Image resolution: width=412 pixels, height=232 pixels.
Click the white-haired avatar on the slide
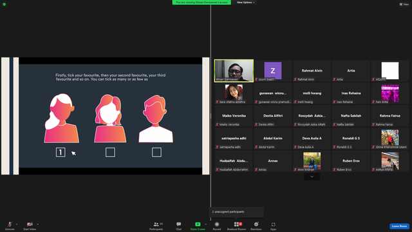click(x=61, y=118)
